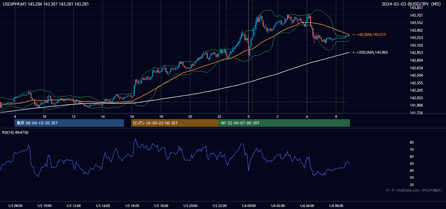446x209 pixels.
Task: Click price axis value 141.756
Action: 416,113
